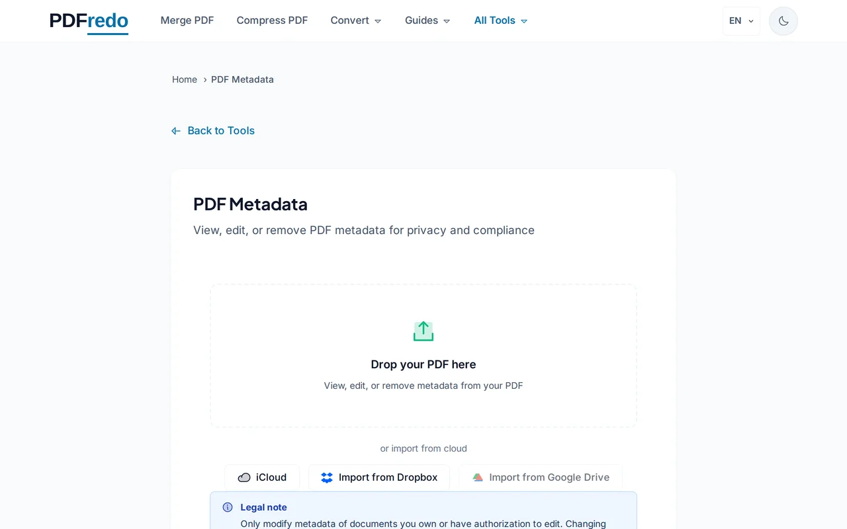
Task: Click the PDF Metadata breadcrumb item
Action: coord(242,79)
